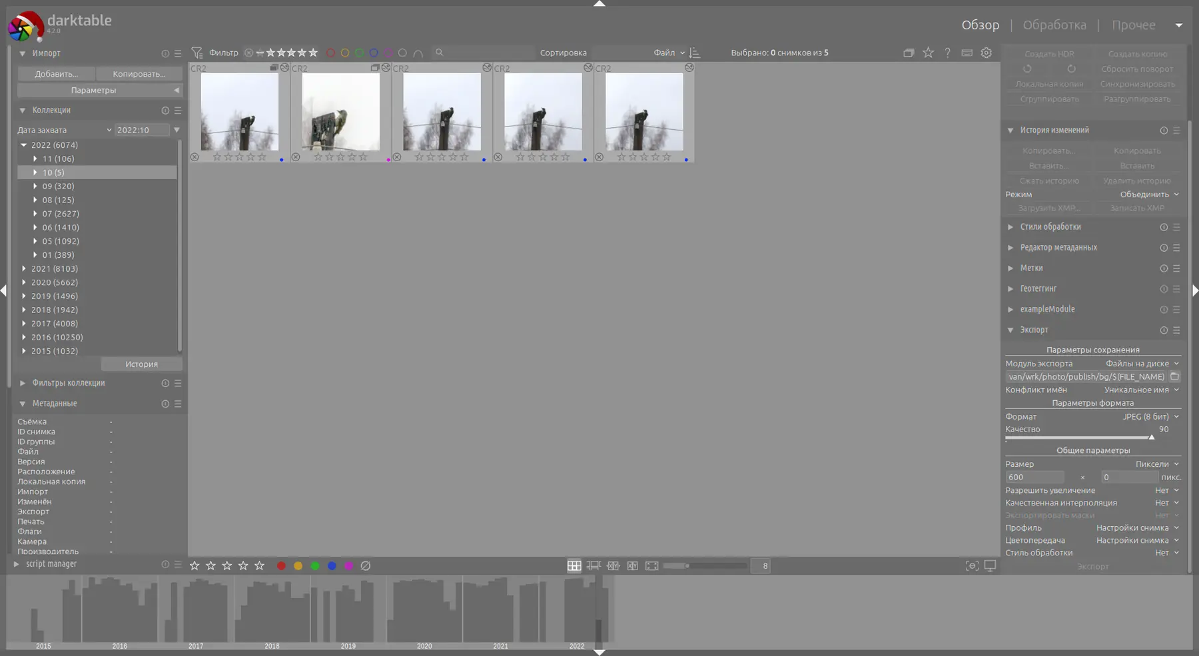Toggle the red color label filter circle
This screenshot has width=1199, height=656.
(330, 53)
